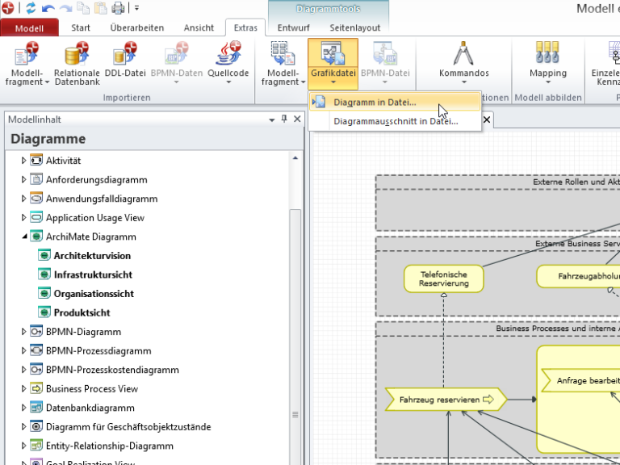Open the quick access toolbar customize dropdown
Screen dimensions: 620x465
tap(136, 8)
